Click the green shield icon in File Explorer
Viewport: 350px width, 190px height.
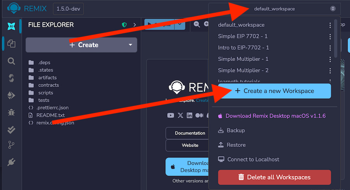[124, 25]
